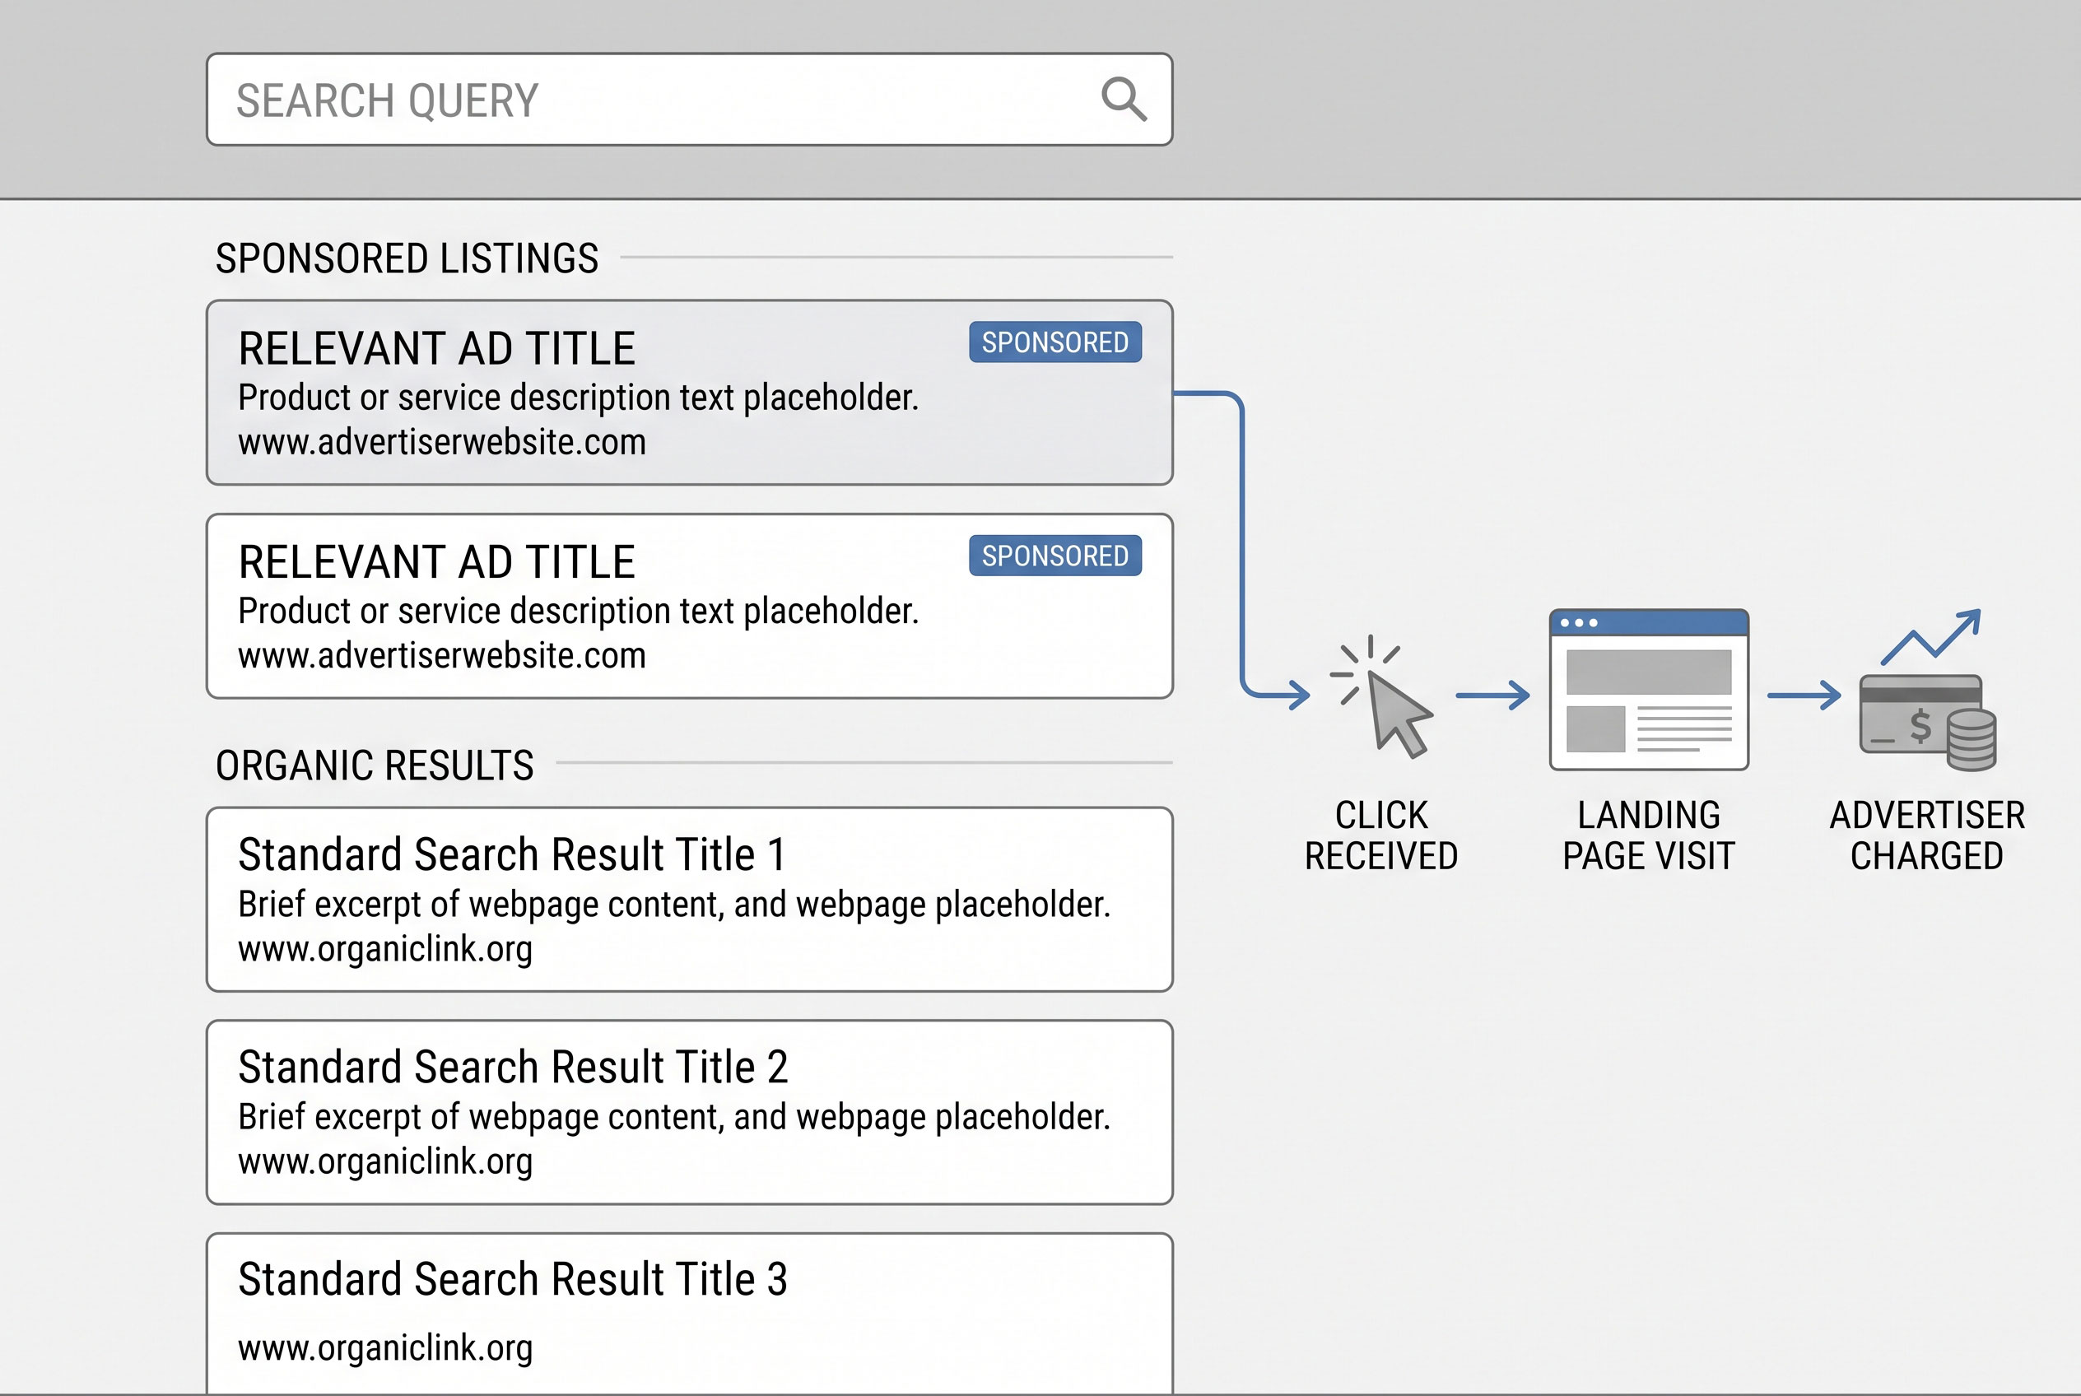This screenshot has height=1396, width=2081.
Task: Click the SEARCH QUERY input field
Action: (x=689, y=100)
